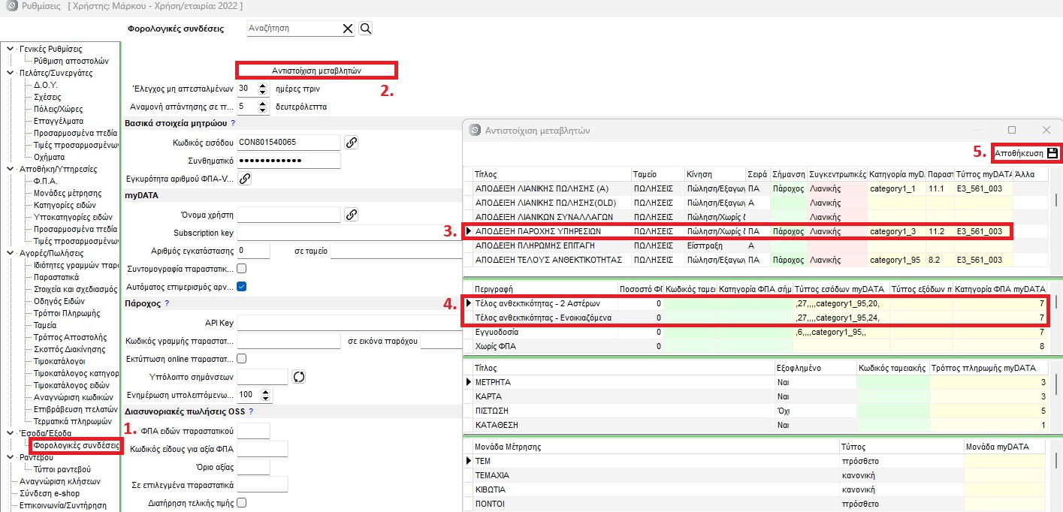Collapse the Πελάτες/Συνεργάτες tree node
Image resolution: width=1063 pixels, height=512 pixels.
coord(11,73)
